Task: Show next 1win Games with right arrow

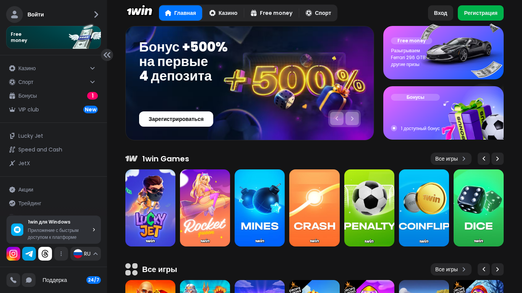Action: tap(498, 159)
